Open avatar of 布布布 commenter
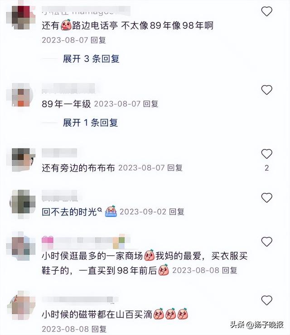Screen dimensions: 290x335 pos(21,160)
